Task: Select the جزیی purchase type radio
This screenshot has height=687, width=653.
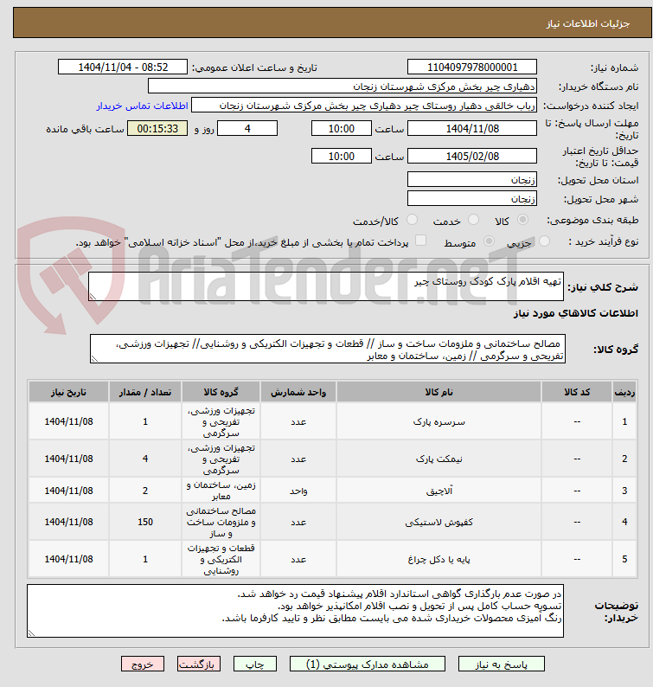Action: 544,241
